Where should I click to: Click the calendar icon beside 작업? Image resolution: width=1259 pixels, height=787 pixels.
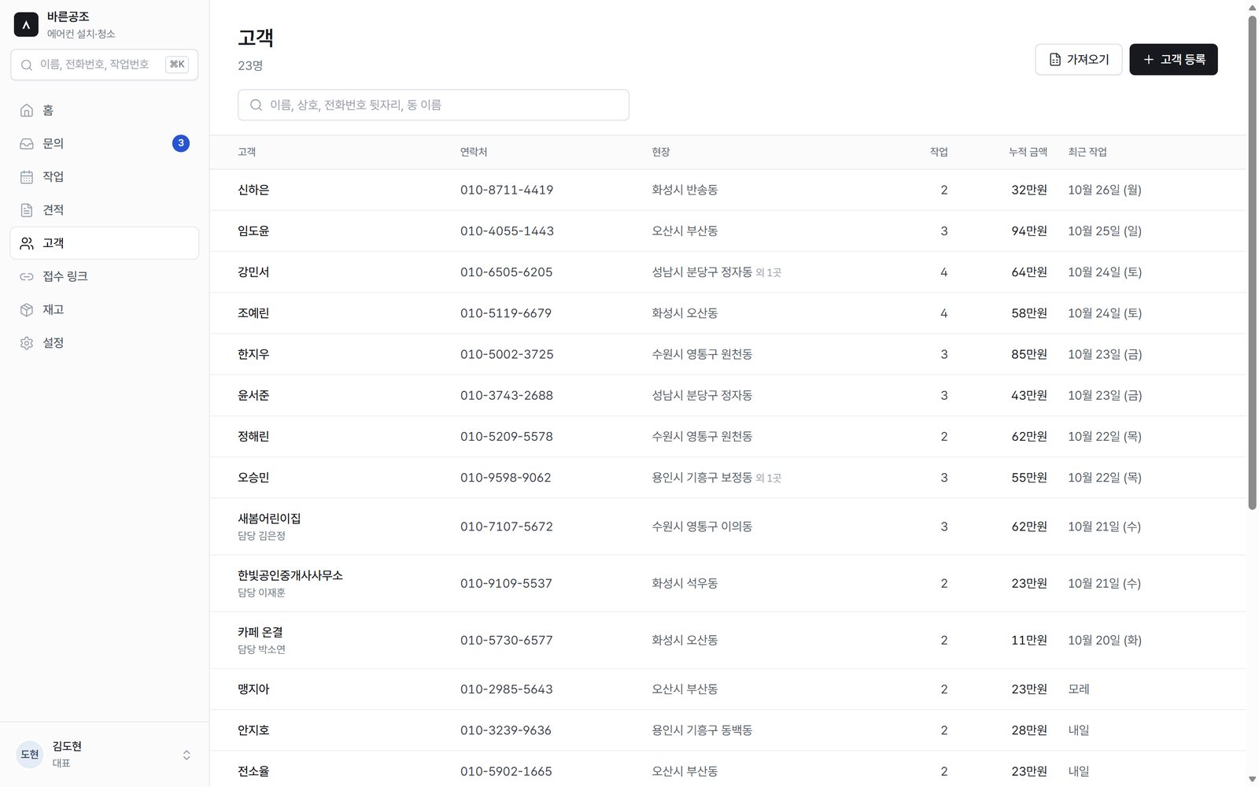point(27,176)
